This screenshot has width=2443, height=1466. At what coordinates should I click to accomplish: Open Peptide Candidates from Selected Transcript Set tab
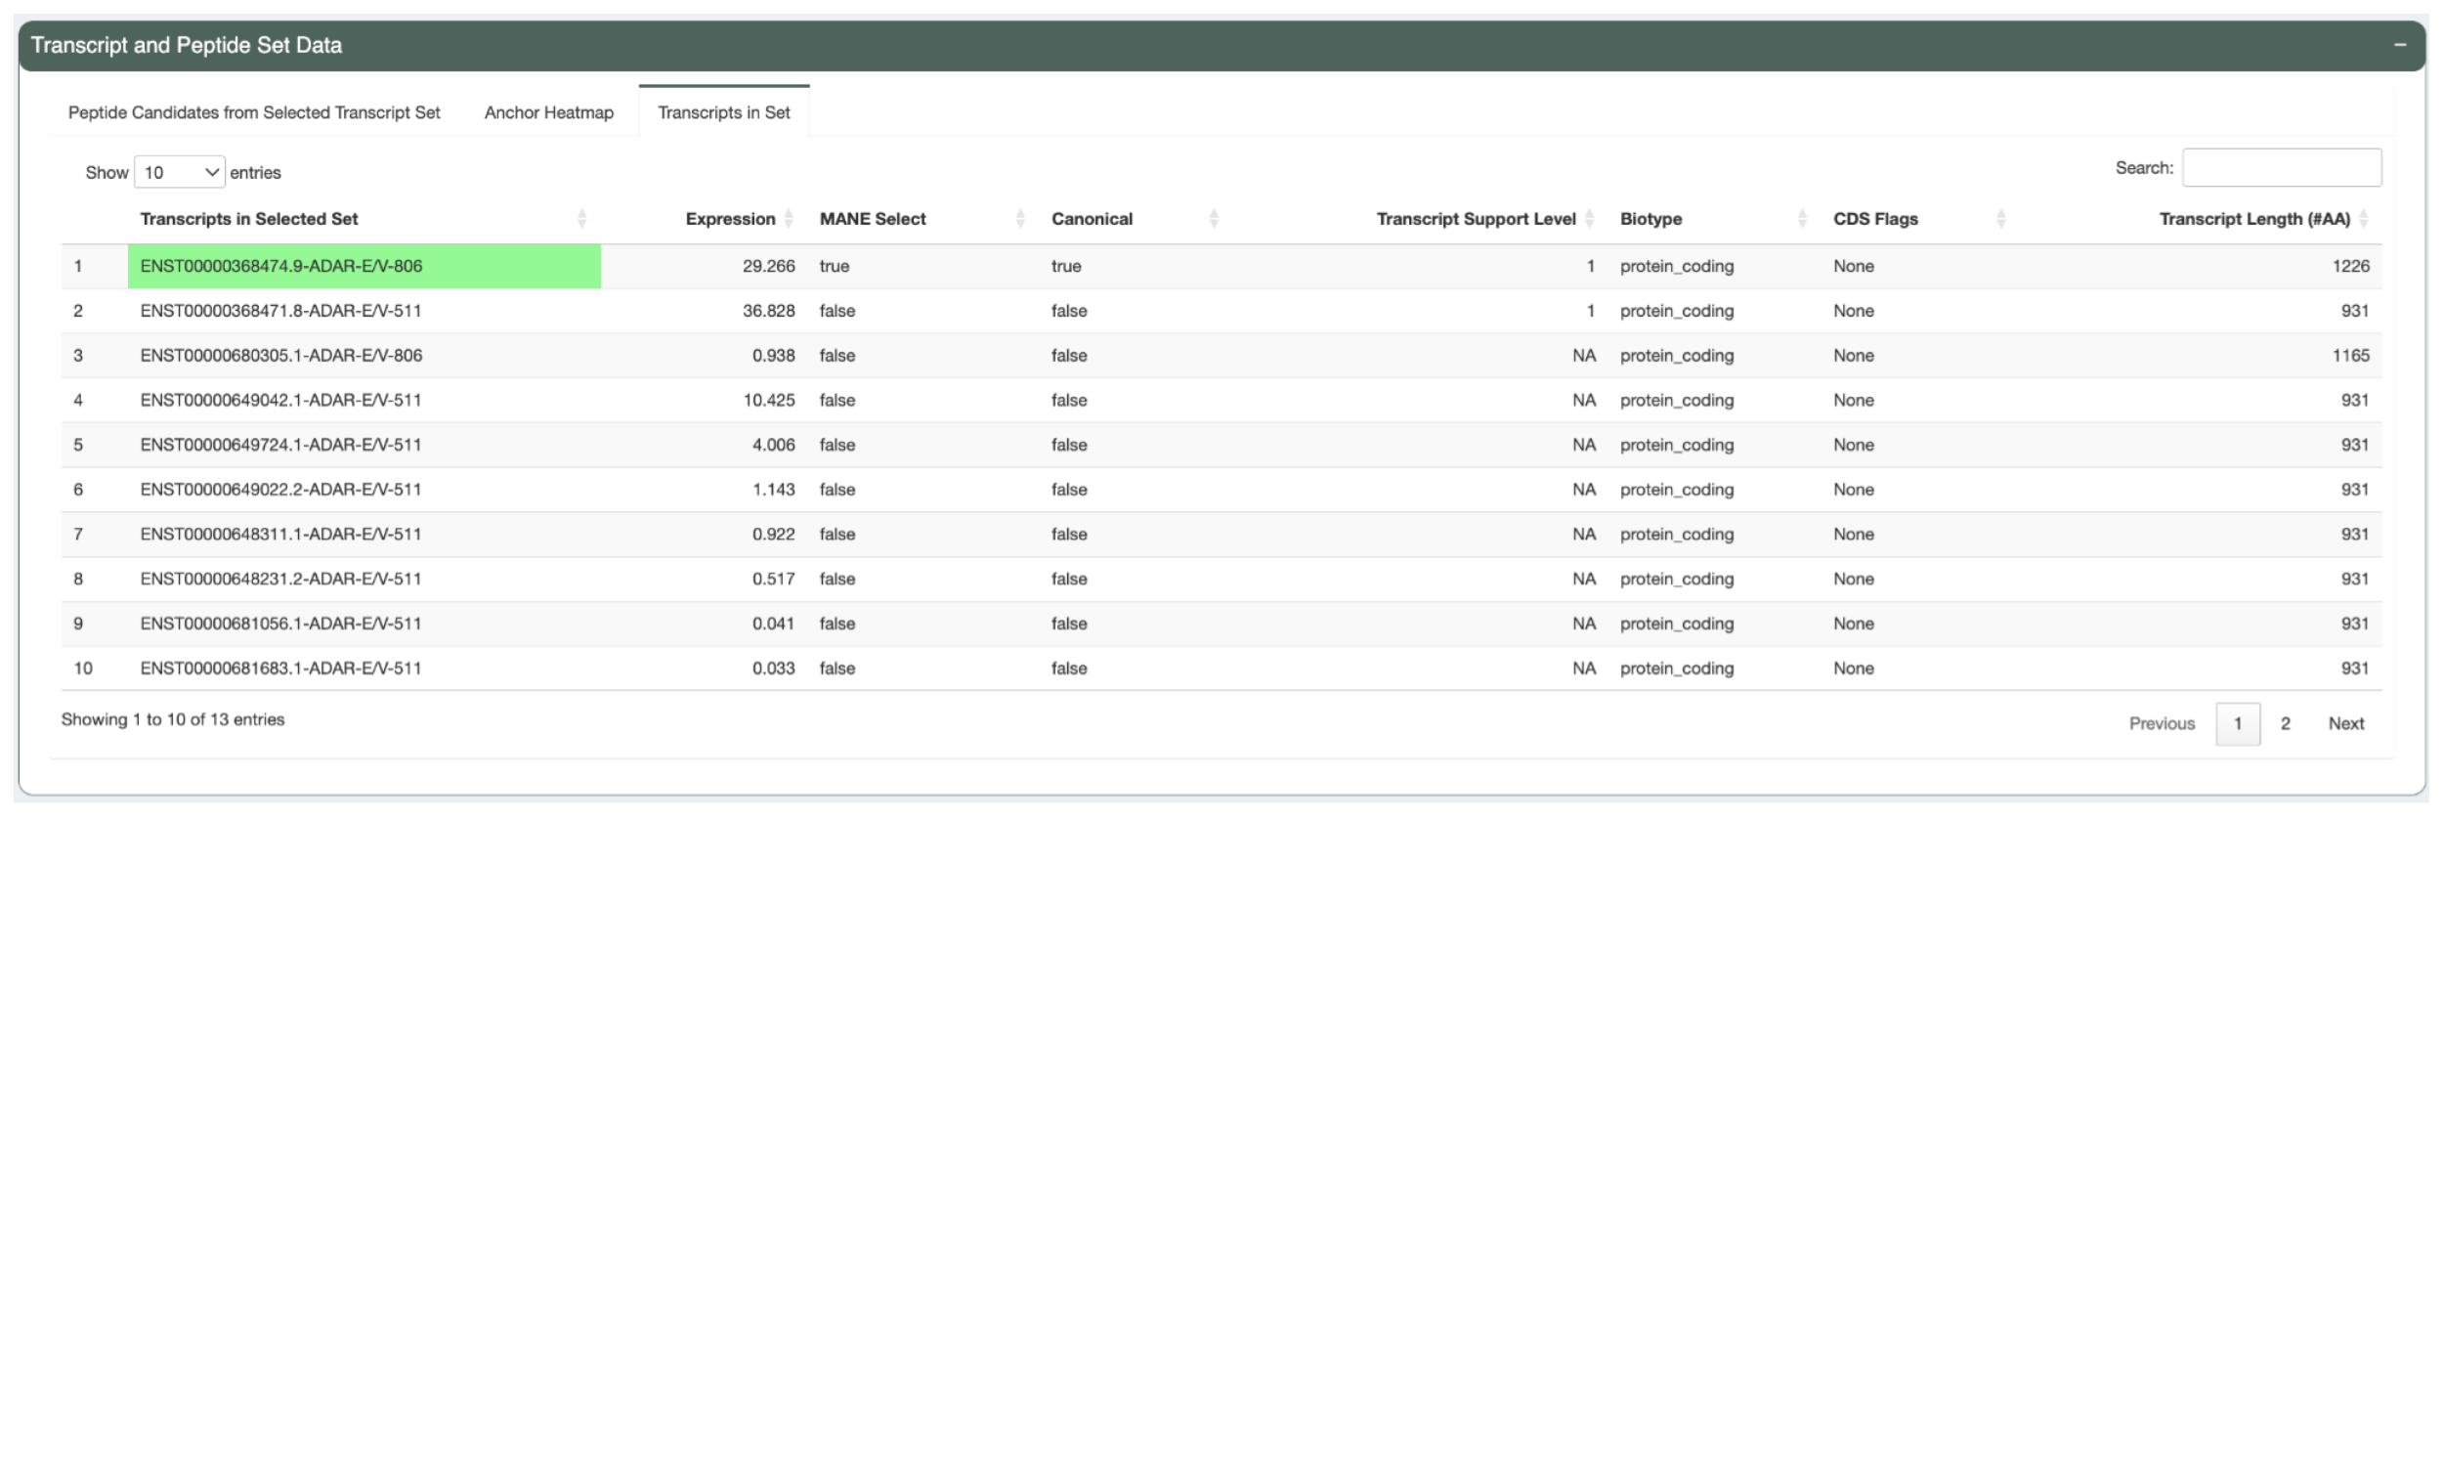253,111
